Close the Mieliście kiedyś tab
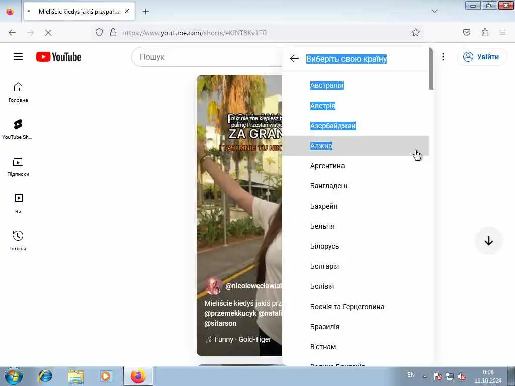Viewport: 515px width, 386px height. coord(127,11)
